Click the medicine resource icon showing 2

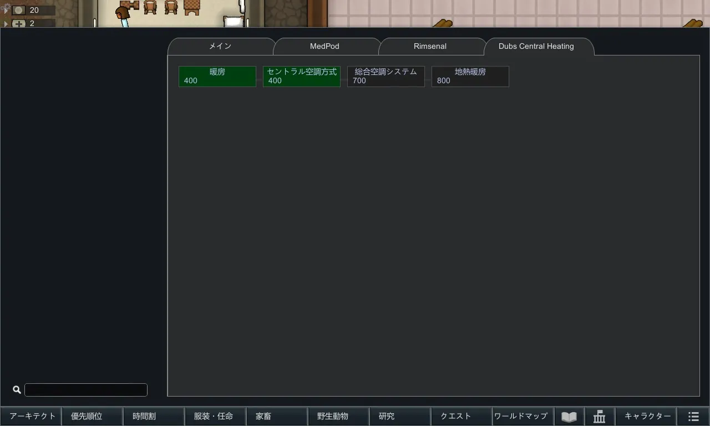tap(19, 23)
